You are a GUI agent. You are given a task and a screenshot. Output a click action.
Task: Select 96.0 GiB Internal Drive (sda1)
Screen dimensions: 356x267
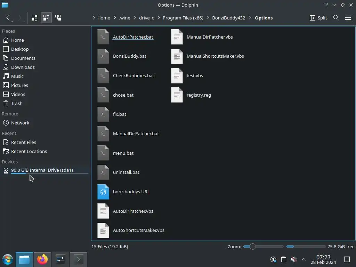tap(44, 170)
